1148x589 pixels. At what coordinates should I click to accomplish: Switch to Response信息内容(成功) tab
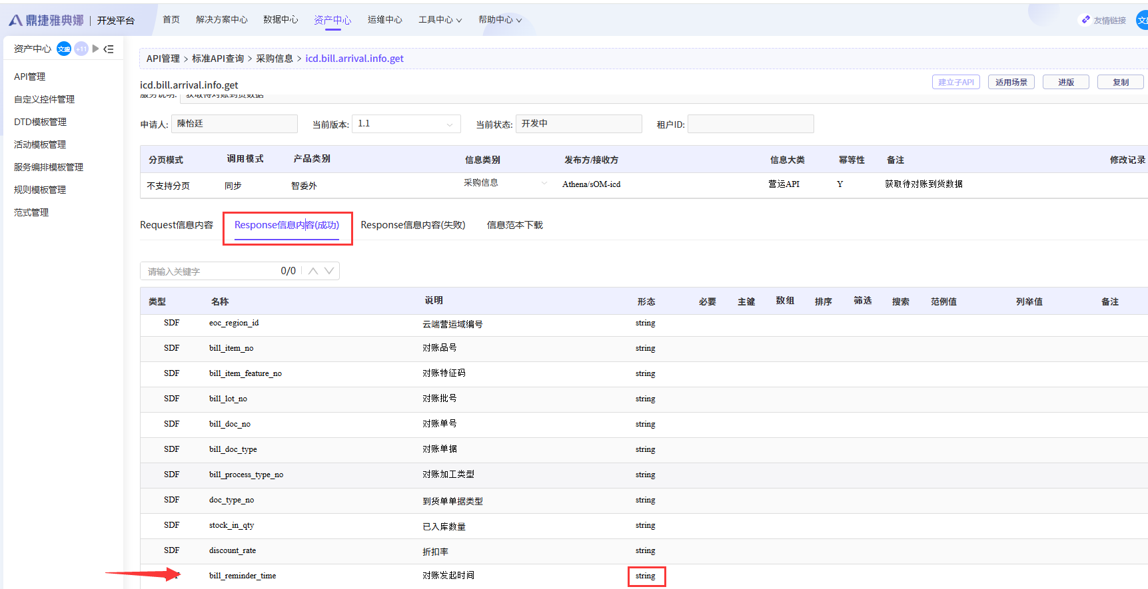[x=287, y=225]
